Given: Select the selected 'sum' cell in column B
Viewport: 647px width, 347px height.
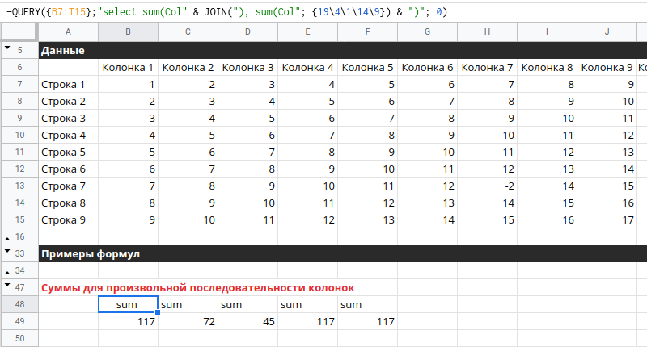Looking at the screenshot, I should 128,304.
